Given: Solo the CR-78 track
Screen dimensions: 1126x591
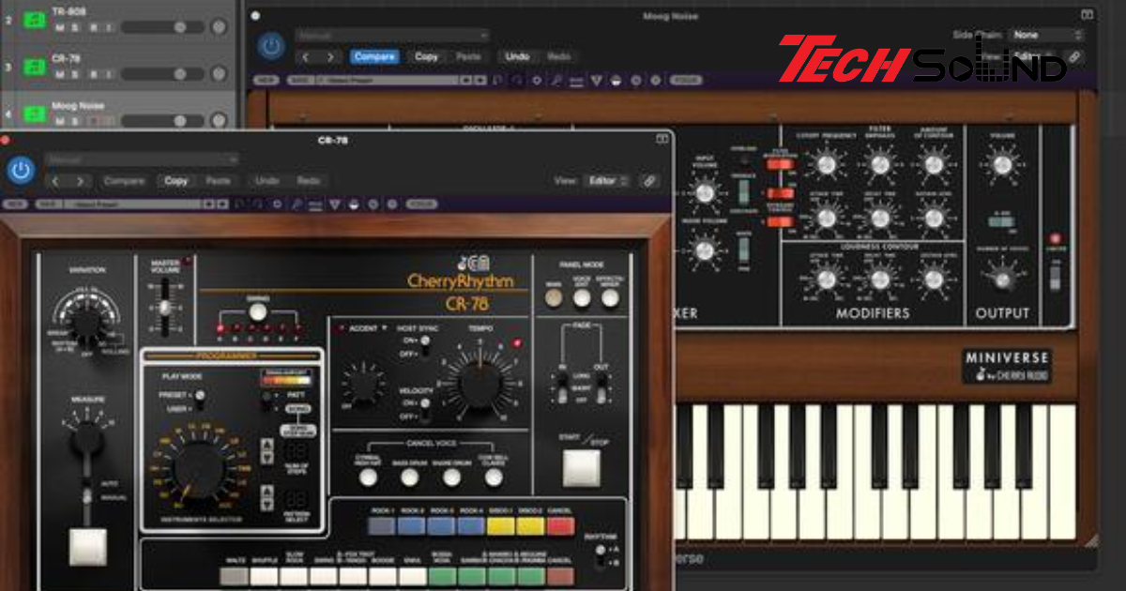Looking at the screenshot, I should click(x=76, y=74).
